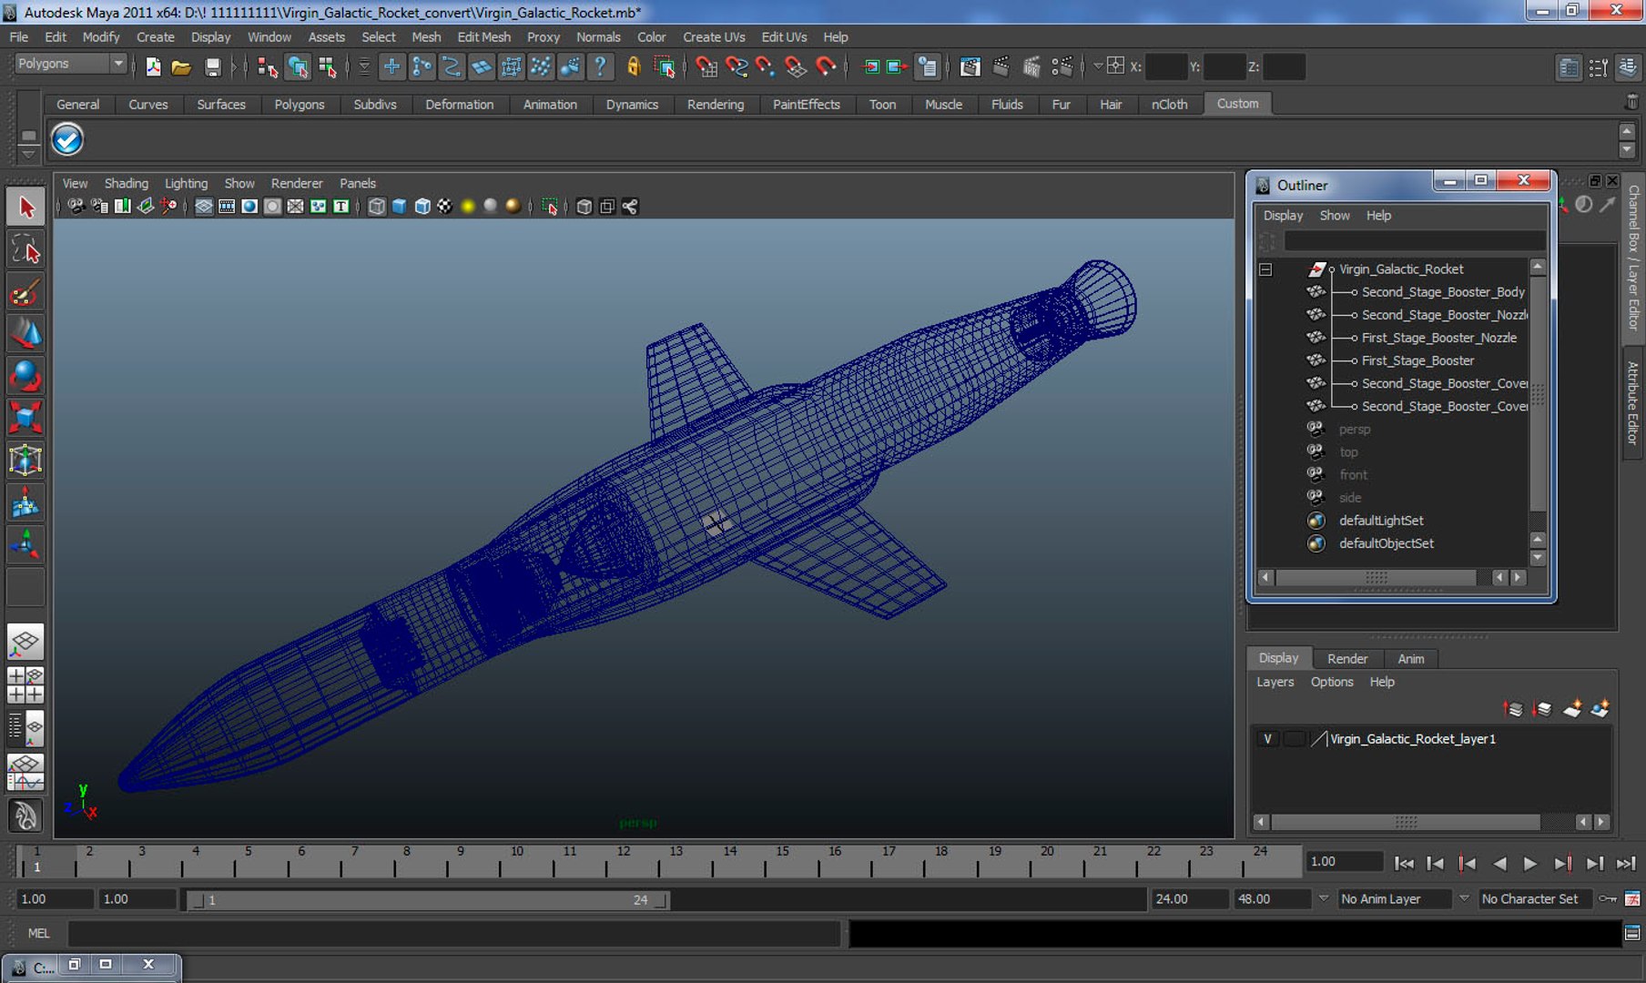Toggle film gate icon in viewport
1646x983 pixels.
pyautogui.click(x=227, y=207)
